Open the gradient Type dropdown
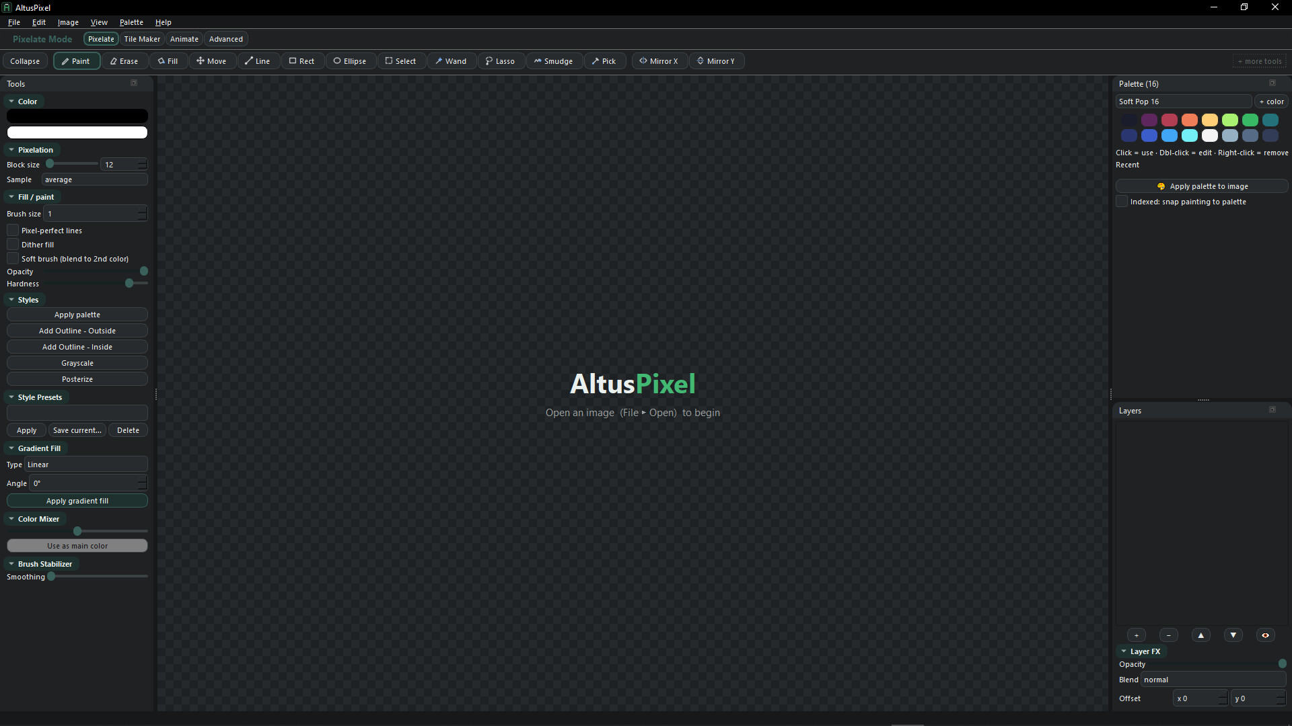Viewport: 1292px width, 726px height. coord(86,465)
